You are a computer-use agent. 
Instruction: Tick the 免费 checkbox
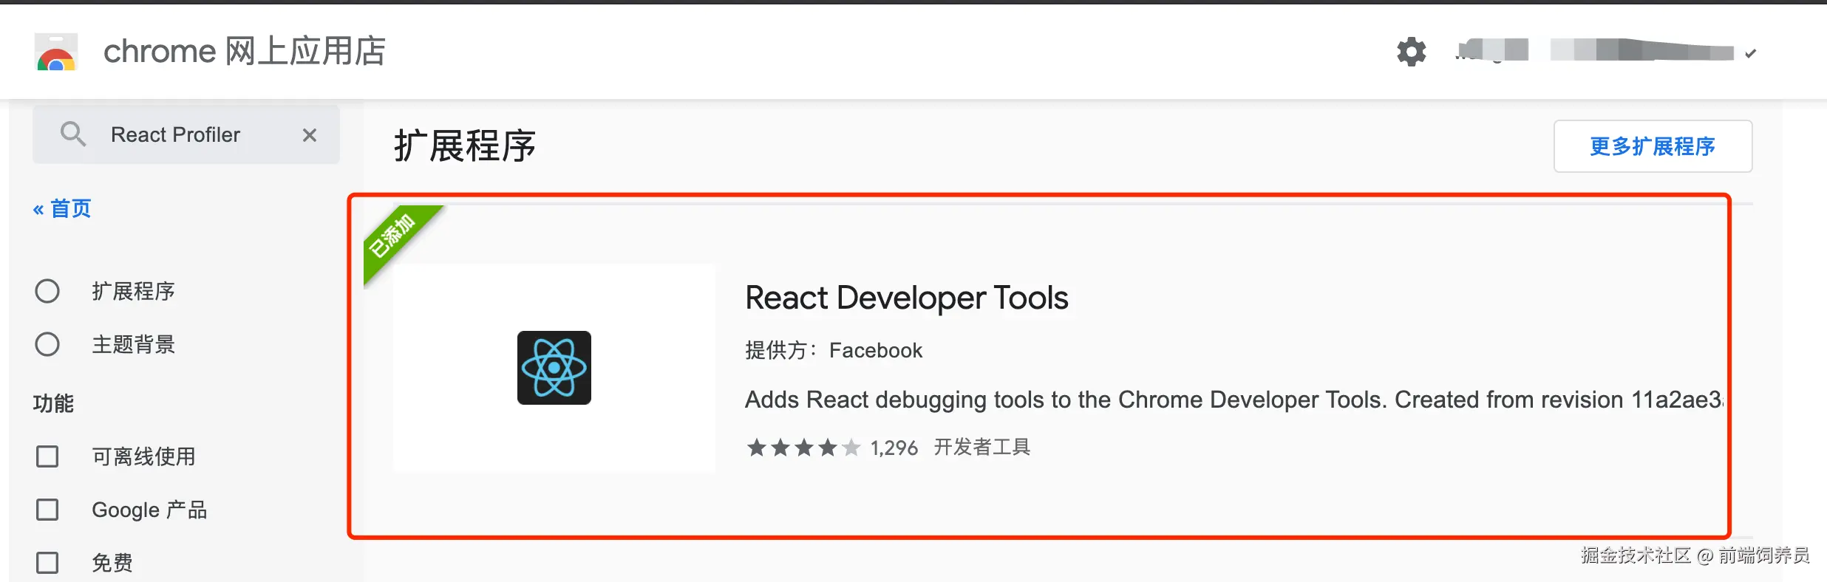click(x=47, y=563)
